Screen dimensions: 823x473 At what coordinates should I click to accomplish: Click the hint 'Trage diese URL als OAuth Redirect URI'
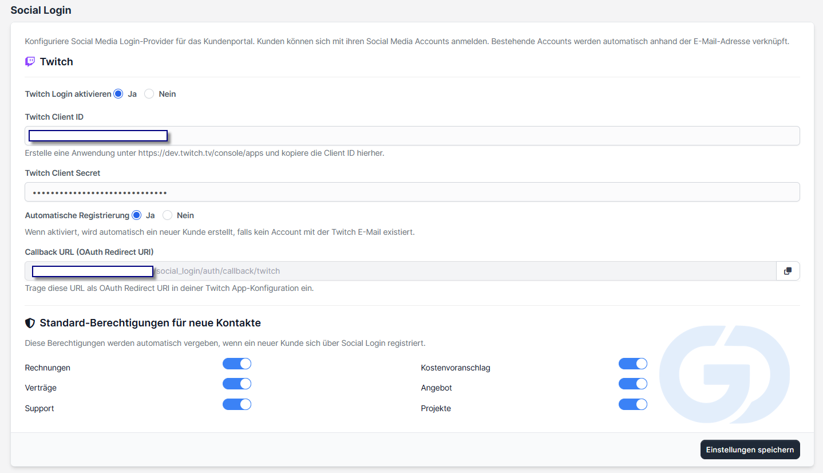tap(169, 289)
